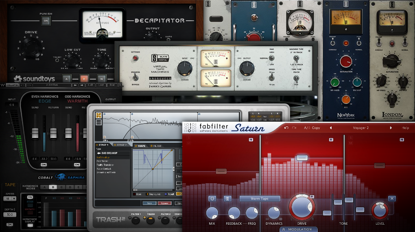This screenshot has width=415, height=232.
Task: Click the redo arrow in FabFilter Saturn
Action: (x=294, y=128)
